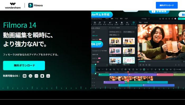Select the pink clip on top track
Image resolution: width=185 pixels, height=105 pixels.
(x=165, y=75)
